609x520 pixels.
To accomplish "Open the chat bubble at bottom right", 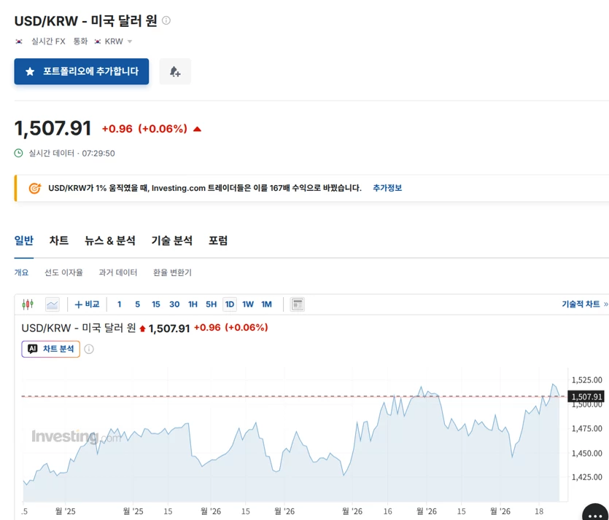I will point(595,513).
